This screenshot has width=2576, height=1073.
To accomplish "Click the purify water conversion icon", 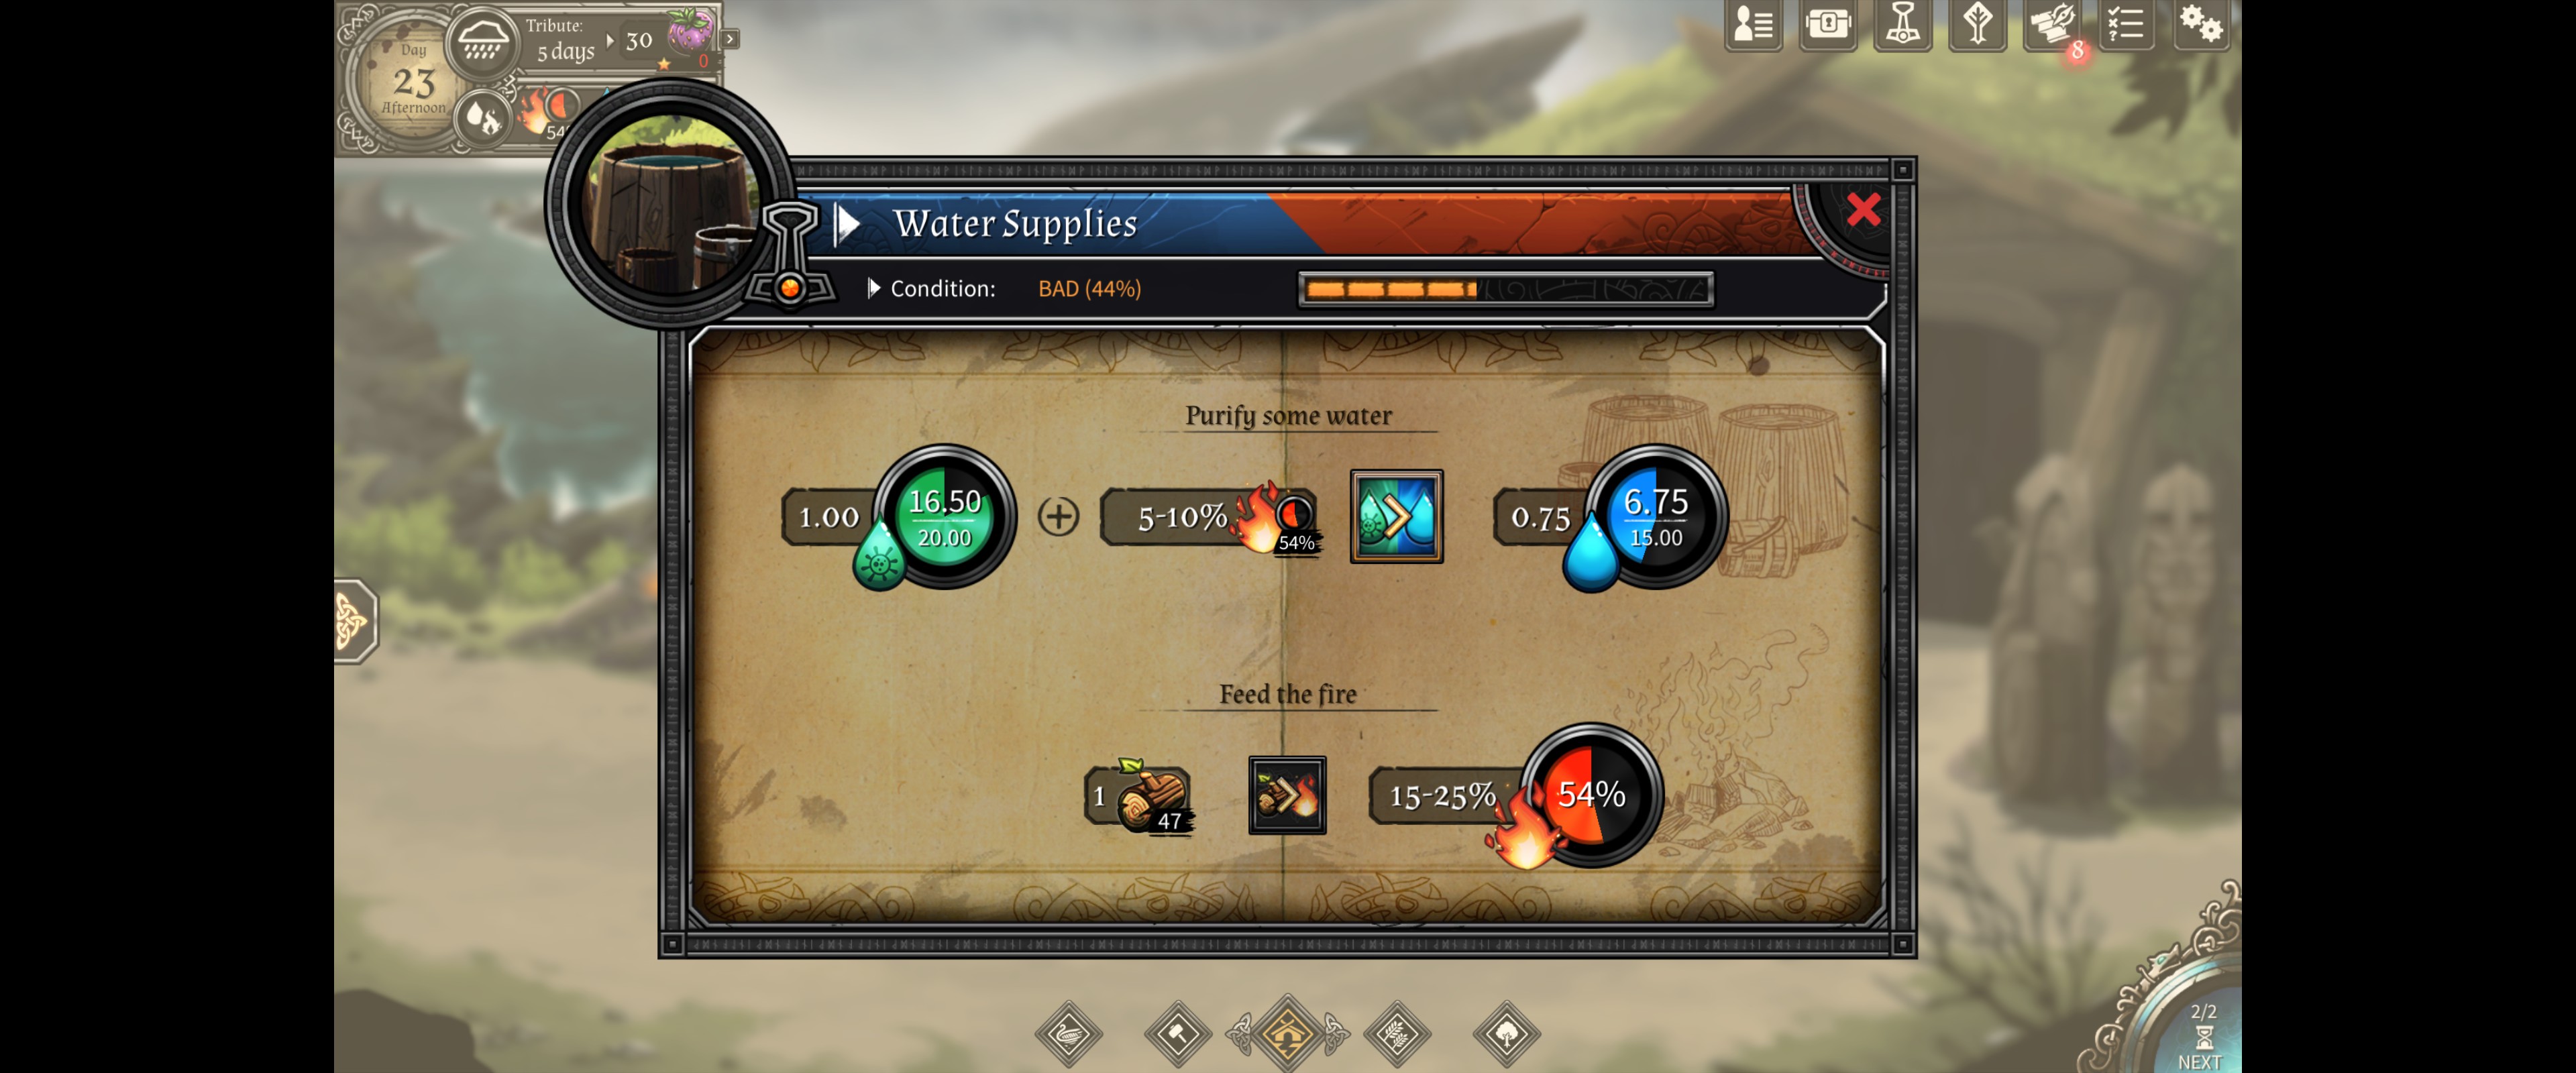I will (x=1396, y=516).
